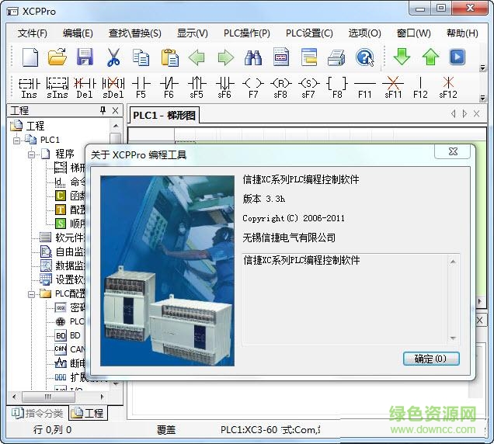Open the Find binoculars tool
The image size is (494, 444).
click(x=253, y=57)
